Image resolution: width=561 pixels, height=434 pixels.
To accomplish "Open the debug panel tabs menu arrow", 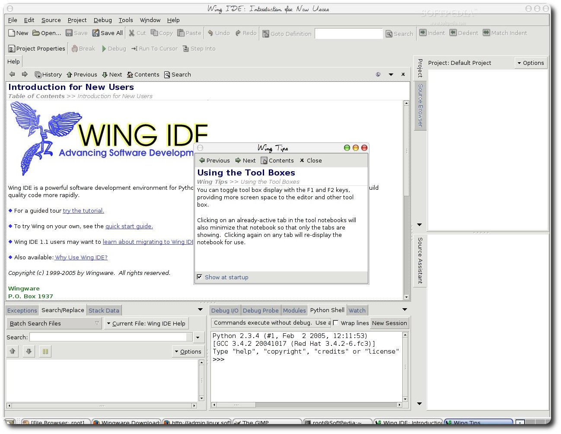I will 405,310.
